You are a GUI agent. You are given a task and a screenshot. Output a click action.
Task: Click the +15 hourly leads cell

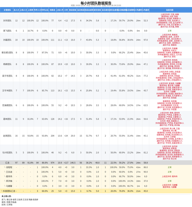point(66,91)
